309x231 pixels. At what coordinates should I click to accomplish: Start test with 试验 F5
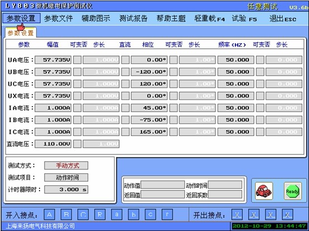pos(244,19)
